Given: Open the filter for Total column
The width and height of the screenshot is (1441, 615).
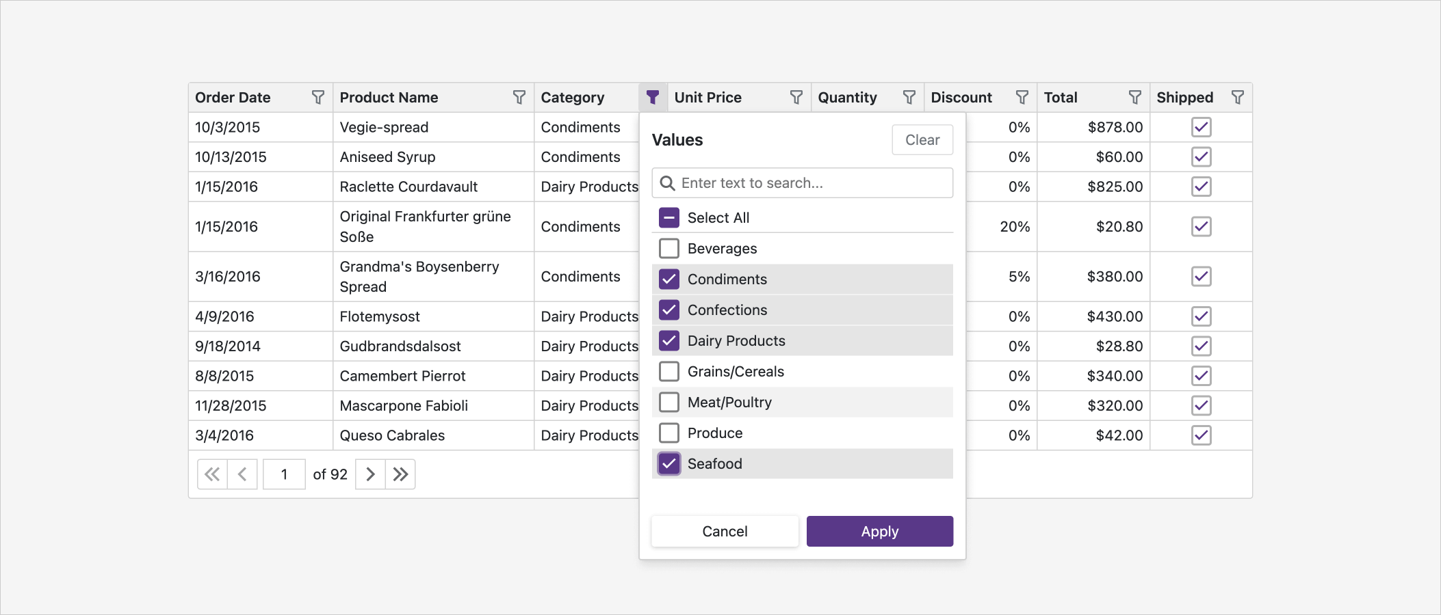Looking at the screenshot, I should 1135,97.
